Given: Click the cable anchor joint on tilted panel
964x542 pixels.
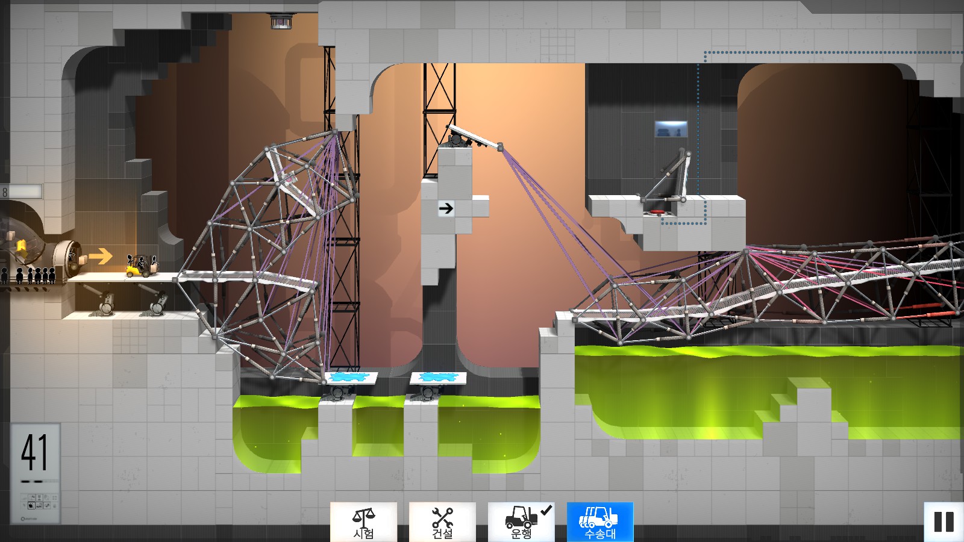Looking at the screenshot, I should coord(500,147).
